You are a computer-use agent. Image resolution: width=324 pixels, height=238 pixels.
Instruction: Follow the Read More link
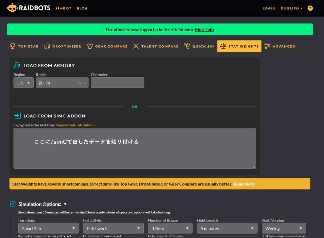[x=244, y=184]
